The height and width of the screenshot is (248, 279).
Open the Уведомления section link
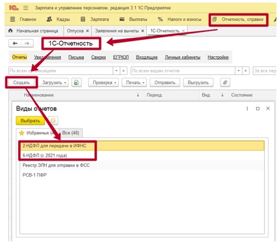point(47,57)
